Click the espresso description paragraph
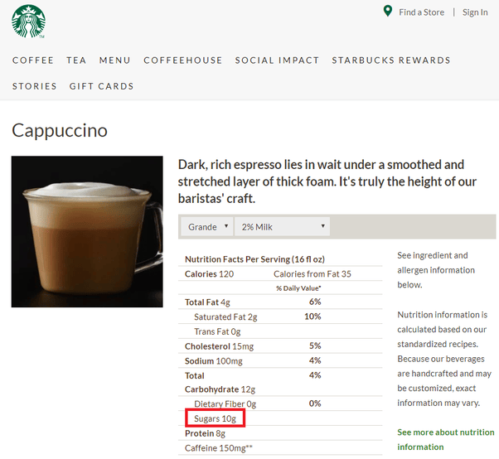The image size is (499, 459). click(327, 181)
